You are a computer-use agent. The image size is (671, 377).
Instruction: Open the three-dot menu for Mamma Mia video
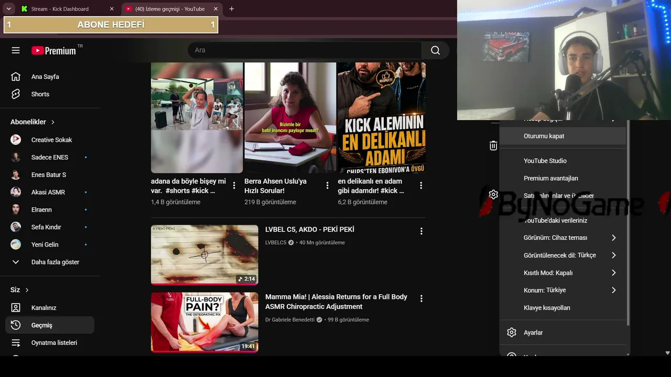(421, 298)
